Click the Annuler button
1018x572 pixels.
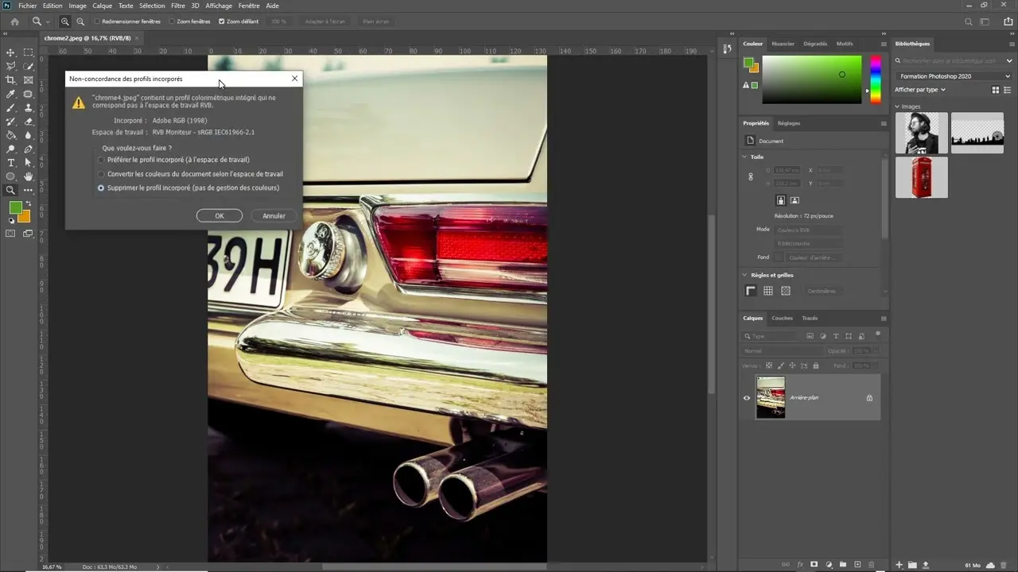pos(274,215)
